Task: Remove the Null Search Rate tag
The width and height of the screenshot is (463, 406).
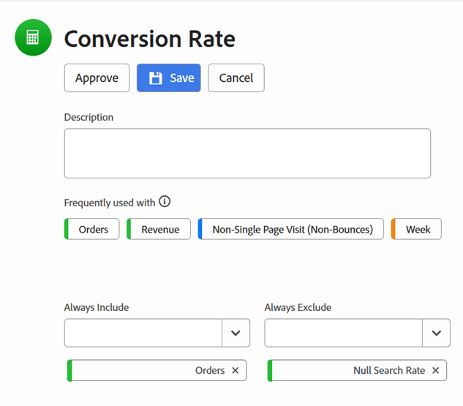Action: (x=435, y=371)
